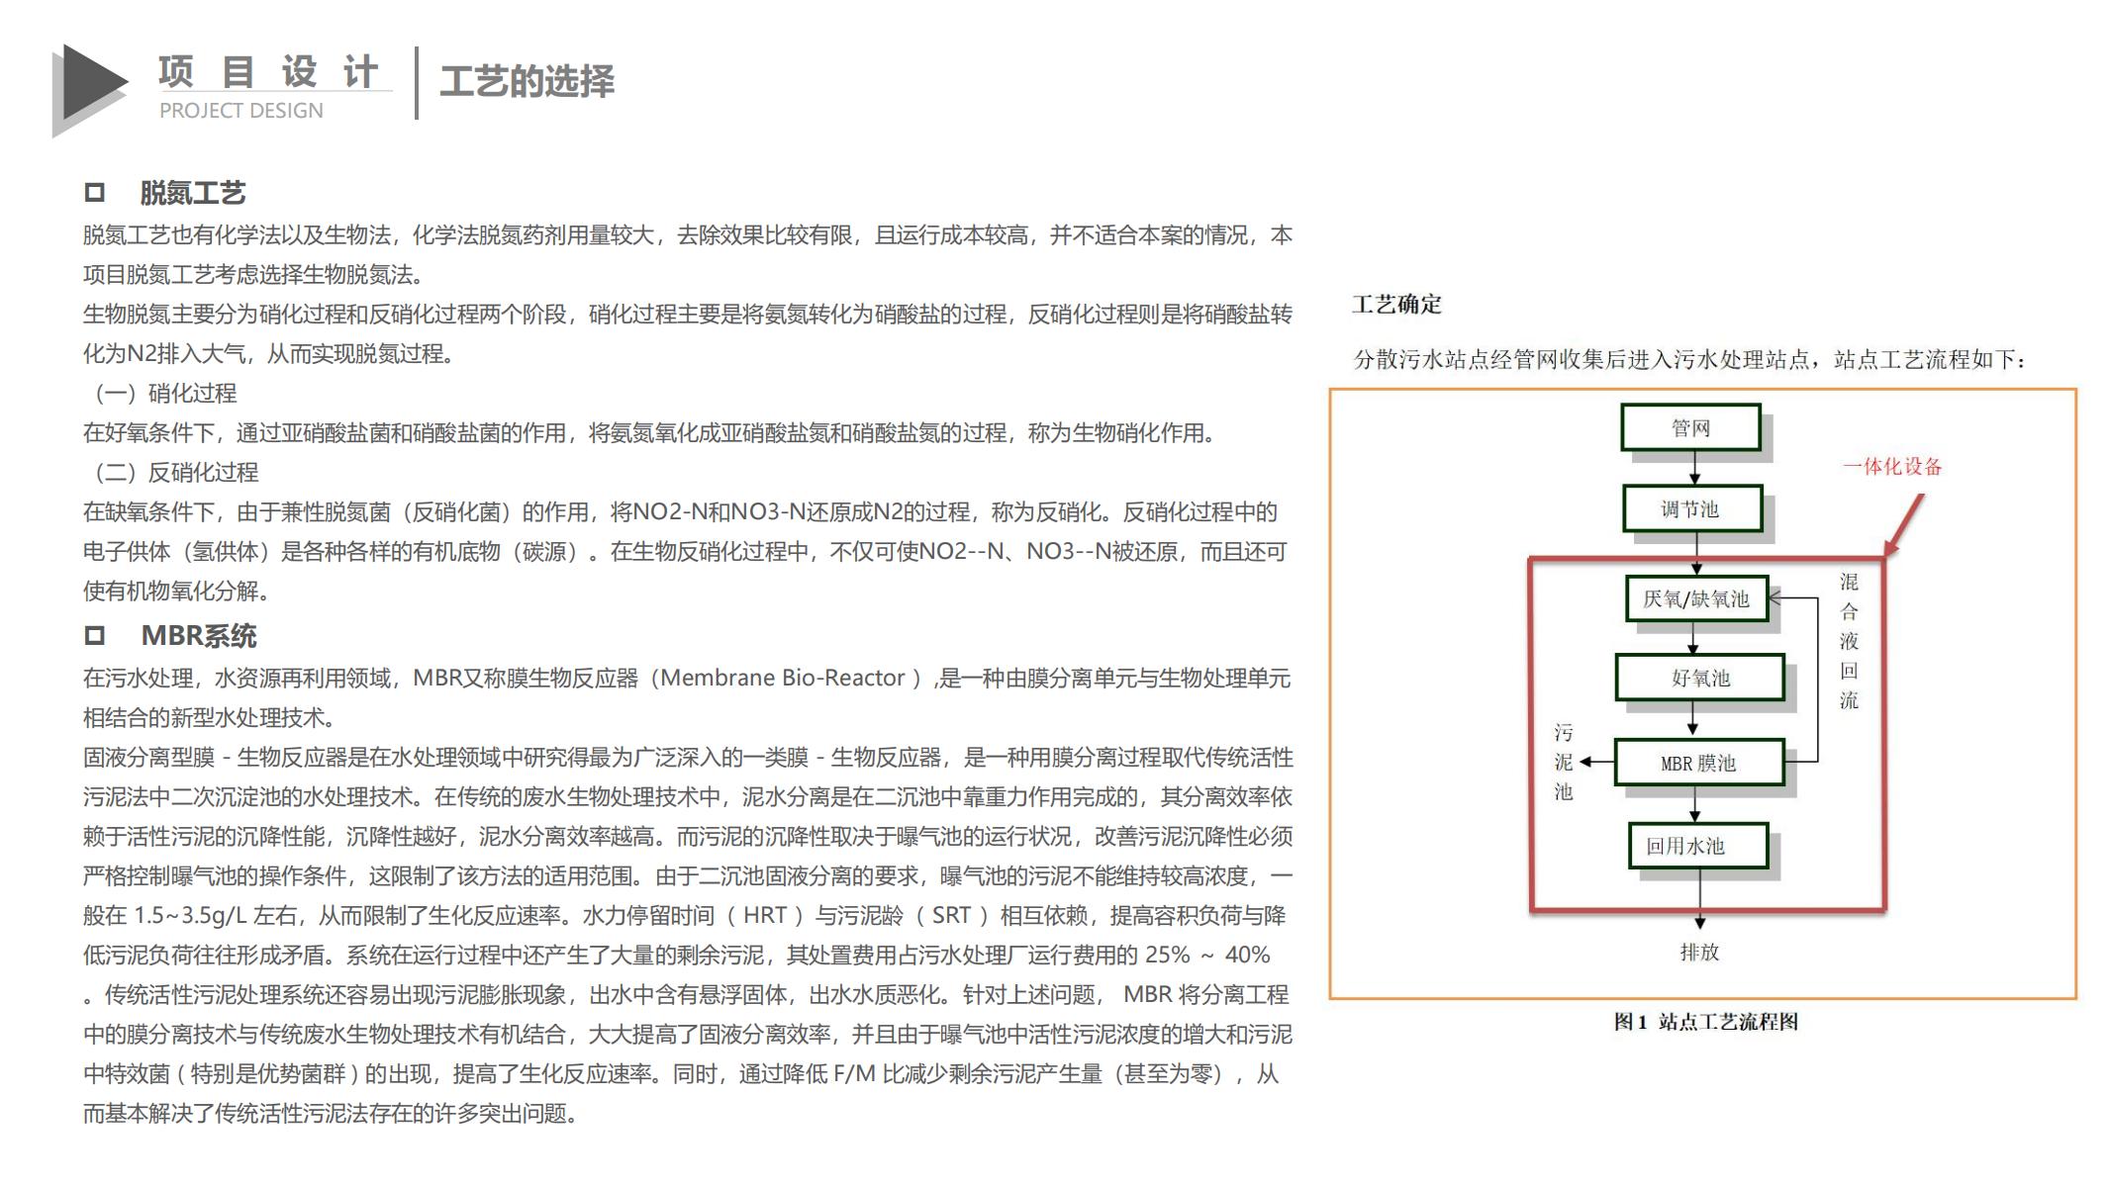Click the 排放 label under the flowchart
The height and width of the screenshot is (1187, 2111).
[1699, 953]
